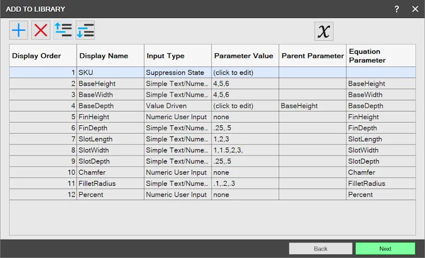This screenshot has height=258, width=425.
Task: Open the Value Driven input type cell
Action: coord(178,106)
